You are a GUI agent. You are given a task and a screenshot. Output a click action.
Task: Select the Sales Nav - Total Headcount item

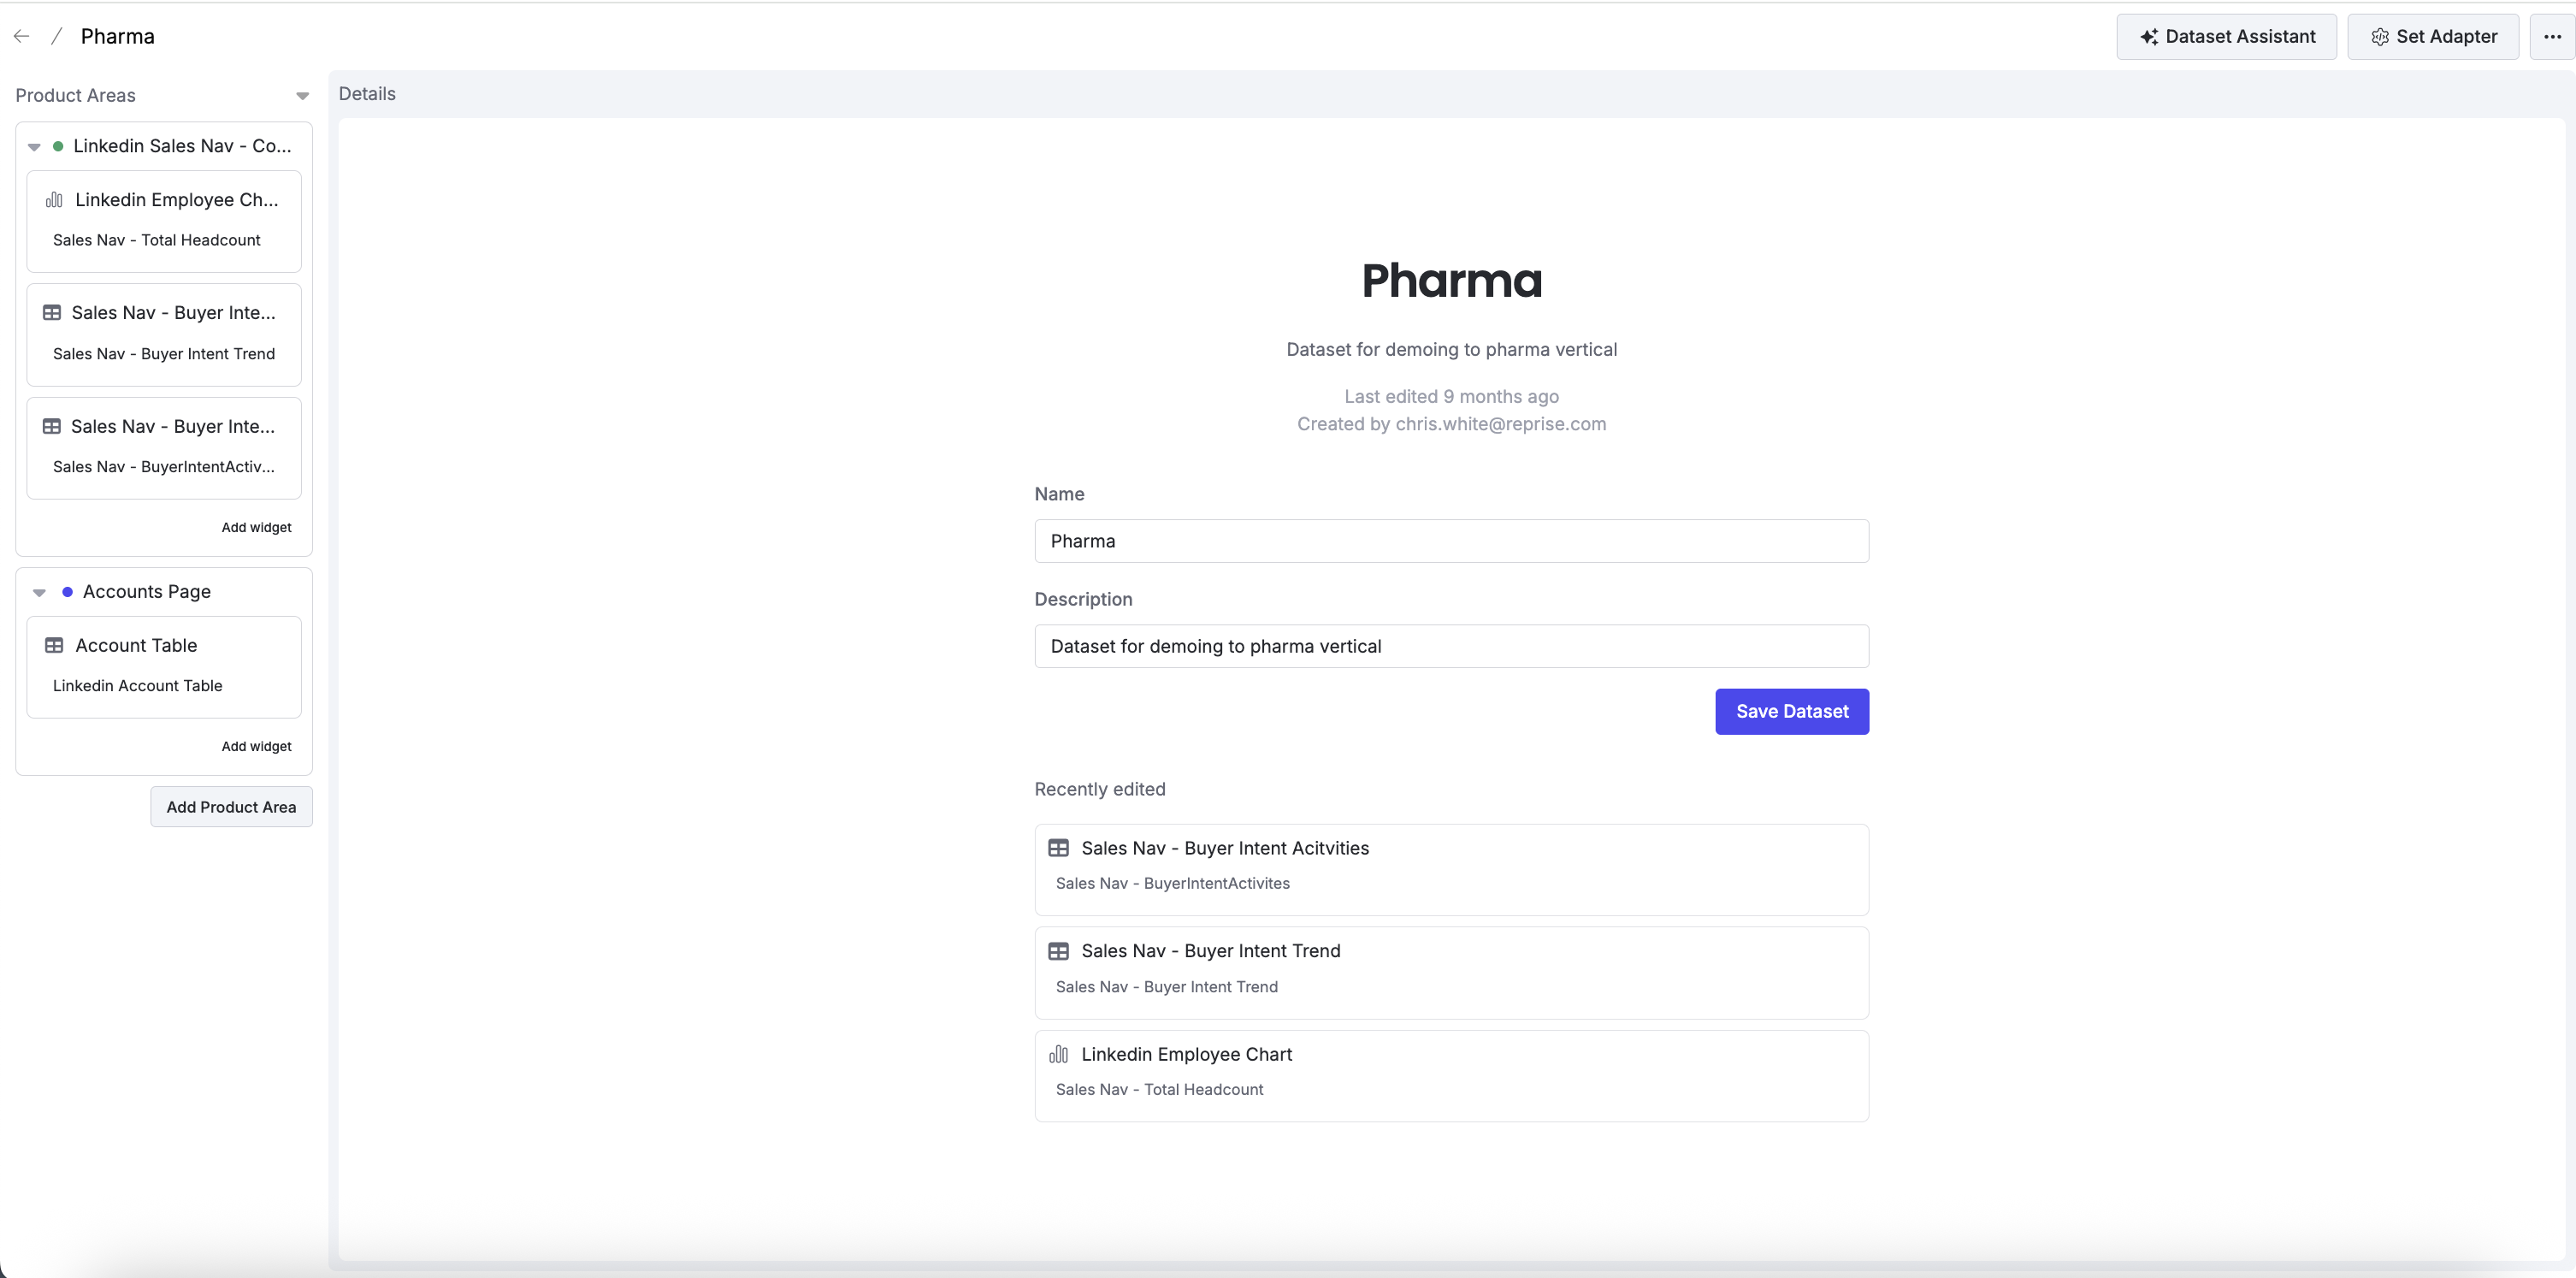click(x=156, y=240)
